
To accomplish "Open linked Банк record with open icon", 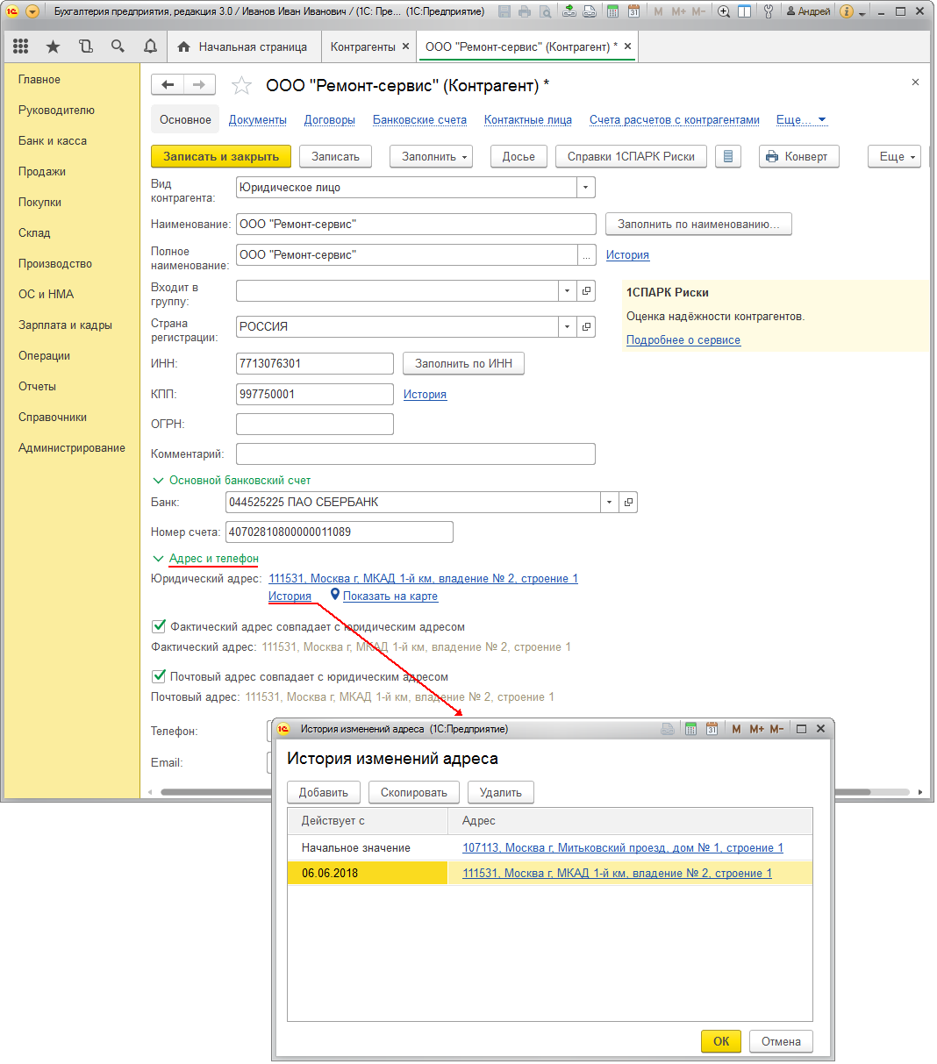I will pyautogui.click(x=628, y=503).
